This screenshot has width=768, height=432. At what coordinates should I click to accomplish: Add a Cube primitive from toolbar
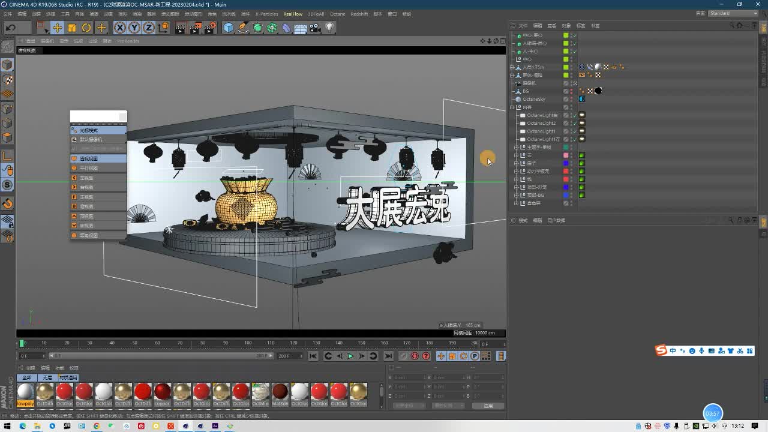click(228, 28)
